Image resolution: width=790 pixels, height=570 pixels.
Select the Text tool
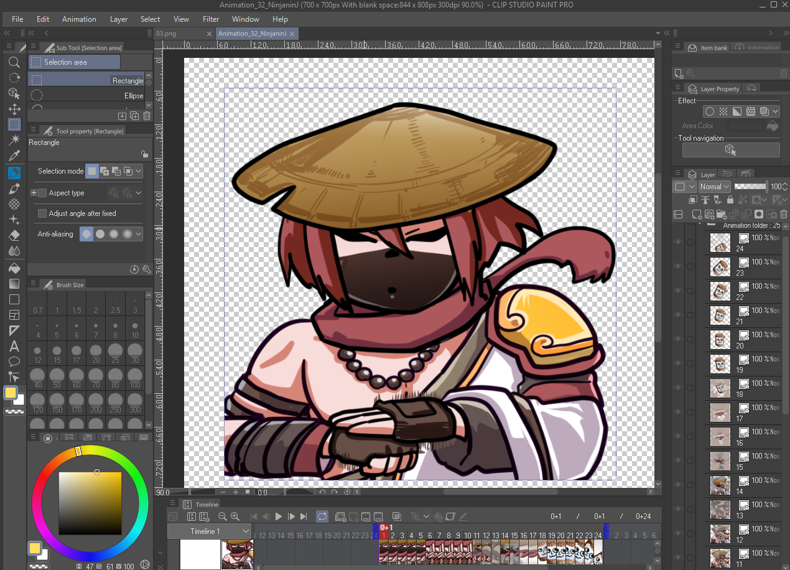14,346
